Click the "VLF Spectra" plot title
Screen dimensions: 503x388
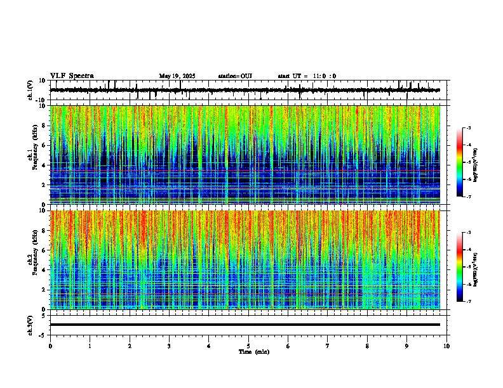[x=72, y=76]
